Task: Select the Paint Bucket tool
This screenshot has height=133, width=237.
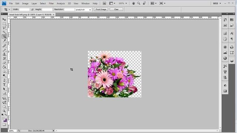Action: coord(4,67)
